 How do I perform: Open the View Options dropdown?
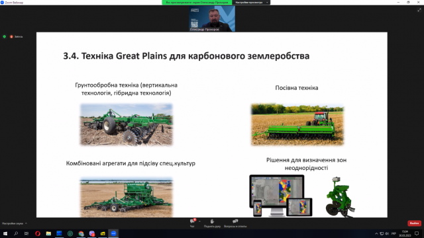(x=251, y=3)
